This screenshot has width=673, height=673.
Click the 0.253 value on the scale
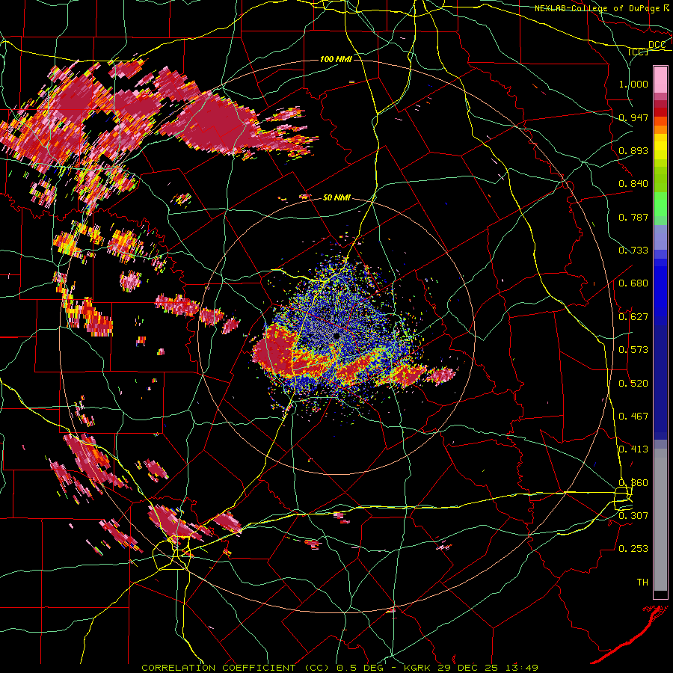(633, 549)
